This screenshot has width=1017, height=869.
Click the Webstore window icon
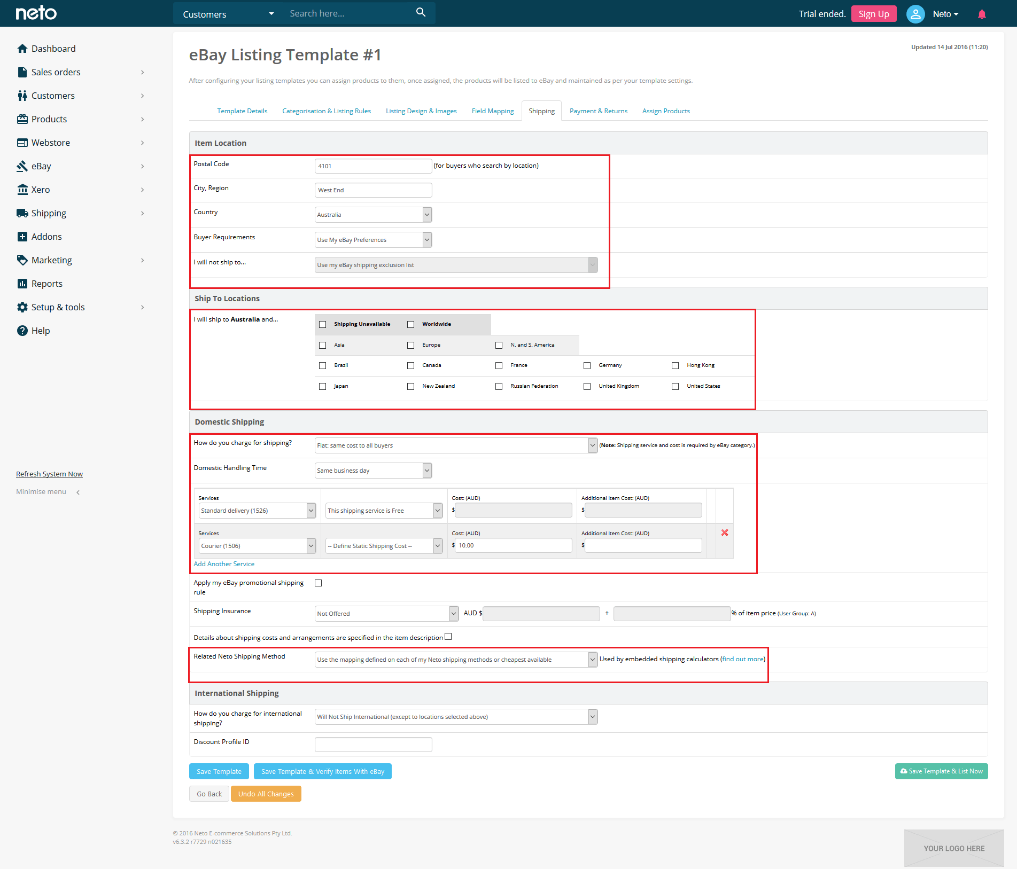(x=22, y=143)
